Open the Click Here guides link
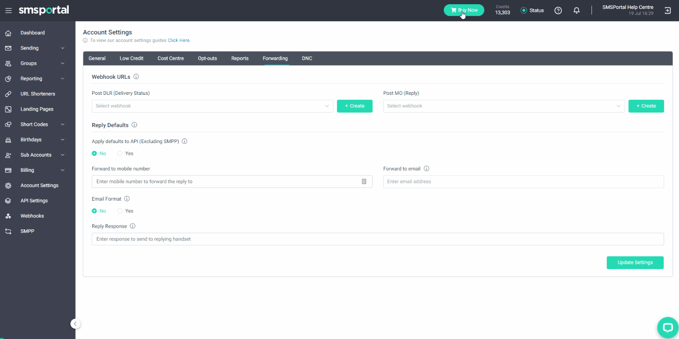 (x=179, y=41)
